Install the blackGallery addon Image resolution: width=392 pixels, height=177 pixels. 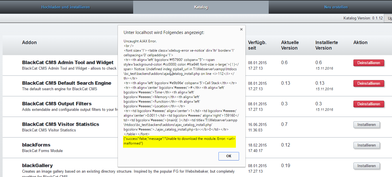(366, 166)
